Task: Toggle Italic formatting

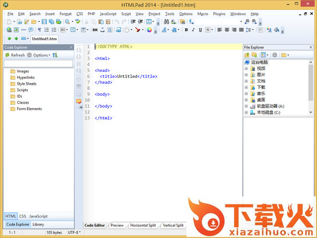Action: (193, 30)
